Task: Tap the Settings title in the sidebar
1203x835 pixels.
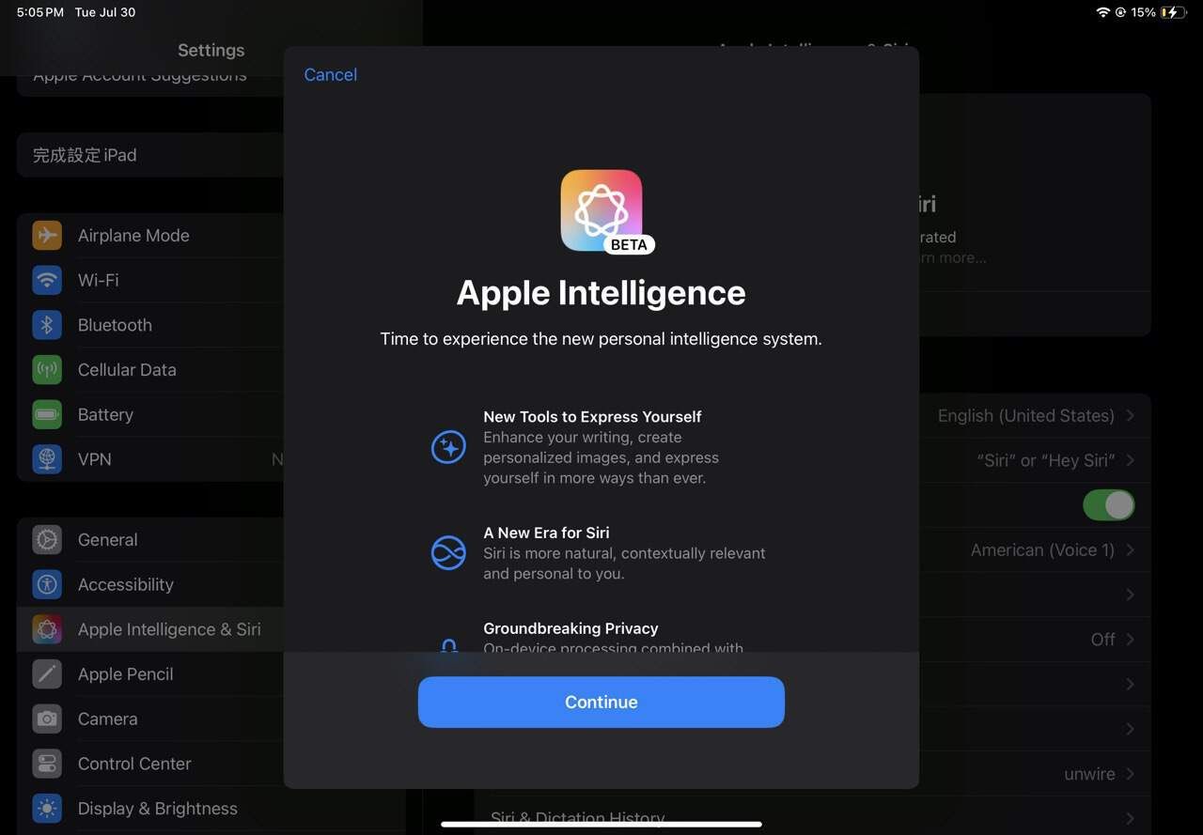Action: 211,50
